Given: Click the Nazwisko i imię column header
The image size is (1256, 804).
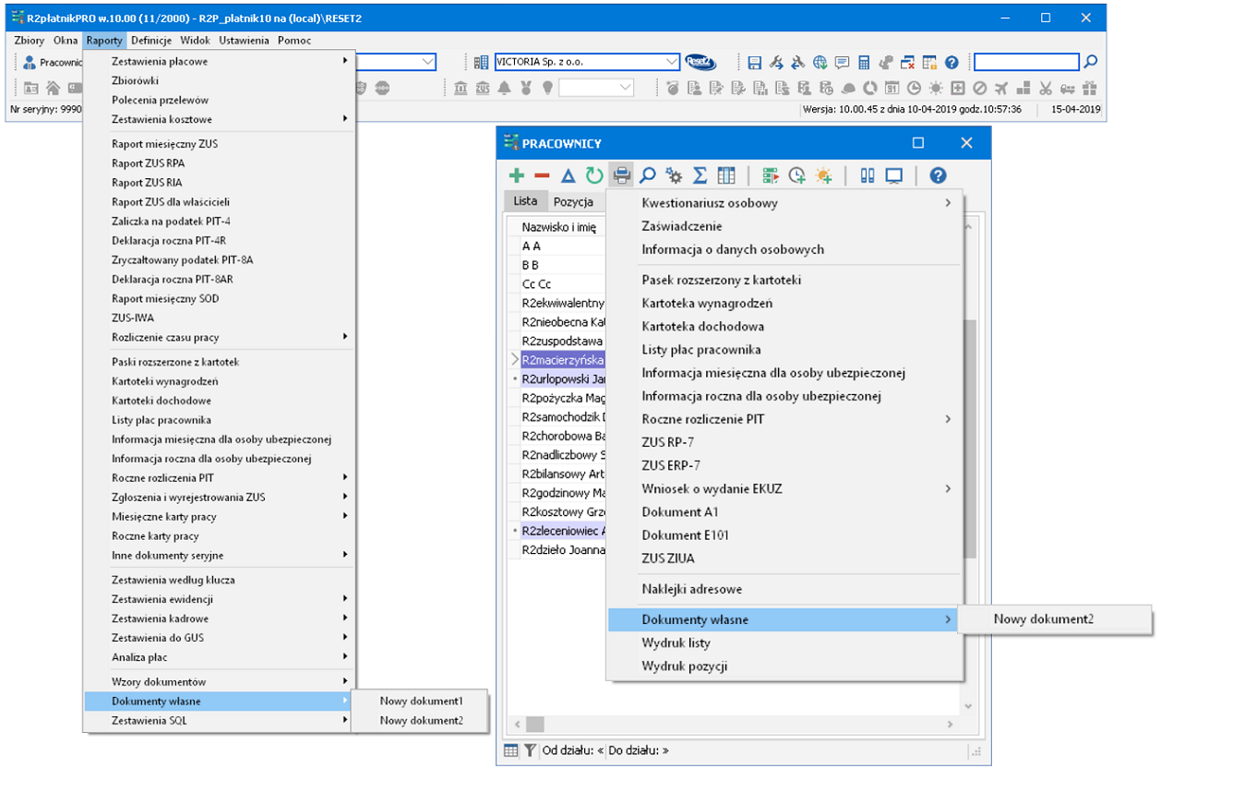Looking at the screenshot, I should [x=558, y=226].
